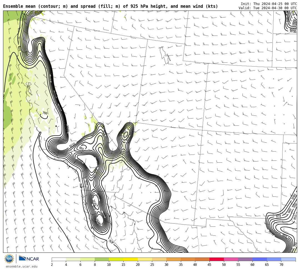The image size is (300, 270).
Task: Click the colorbar tick label 2
Action: tap(52, 265)
